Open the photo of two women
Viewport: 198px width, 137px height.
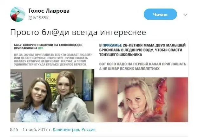[x=52, y=96]
